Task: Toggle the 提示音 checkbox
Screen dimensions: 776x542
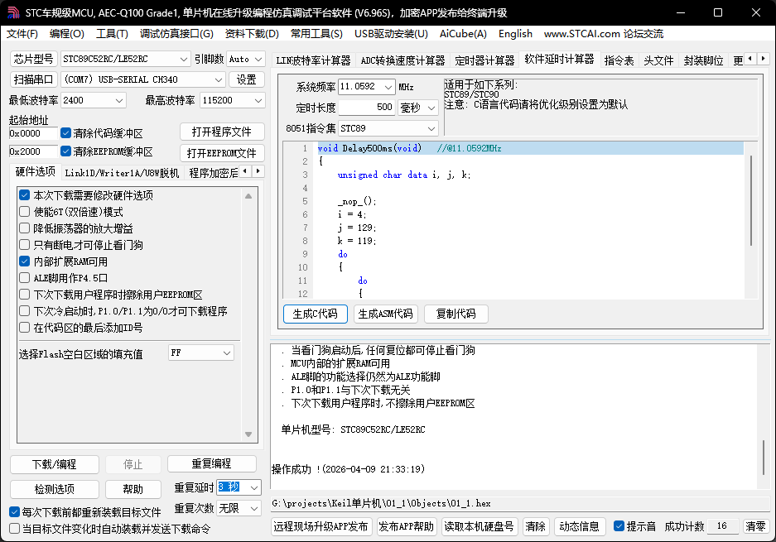Action: point(618,525)
